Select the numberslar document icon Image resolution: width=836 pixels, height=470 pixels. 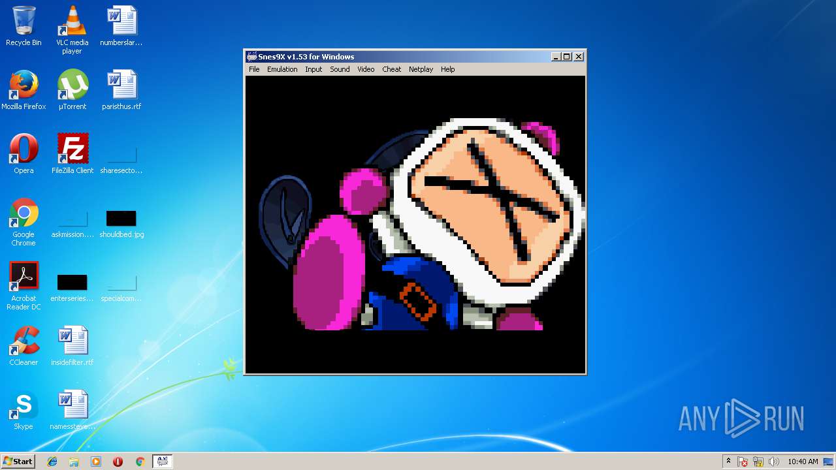(x=121, y=26)
